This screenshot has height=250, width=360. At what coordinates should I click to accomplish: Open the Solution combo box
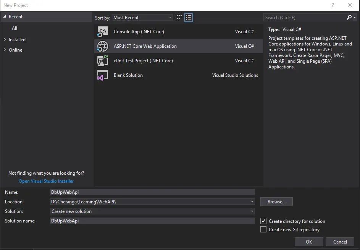252,211
